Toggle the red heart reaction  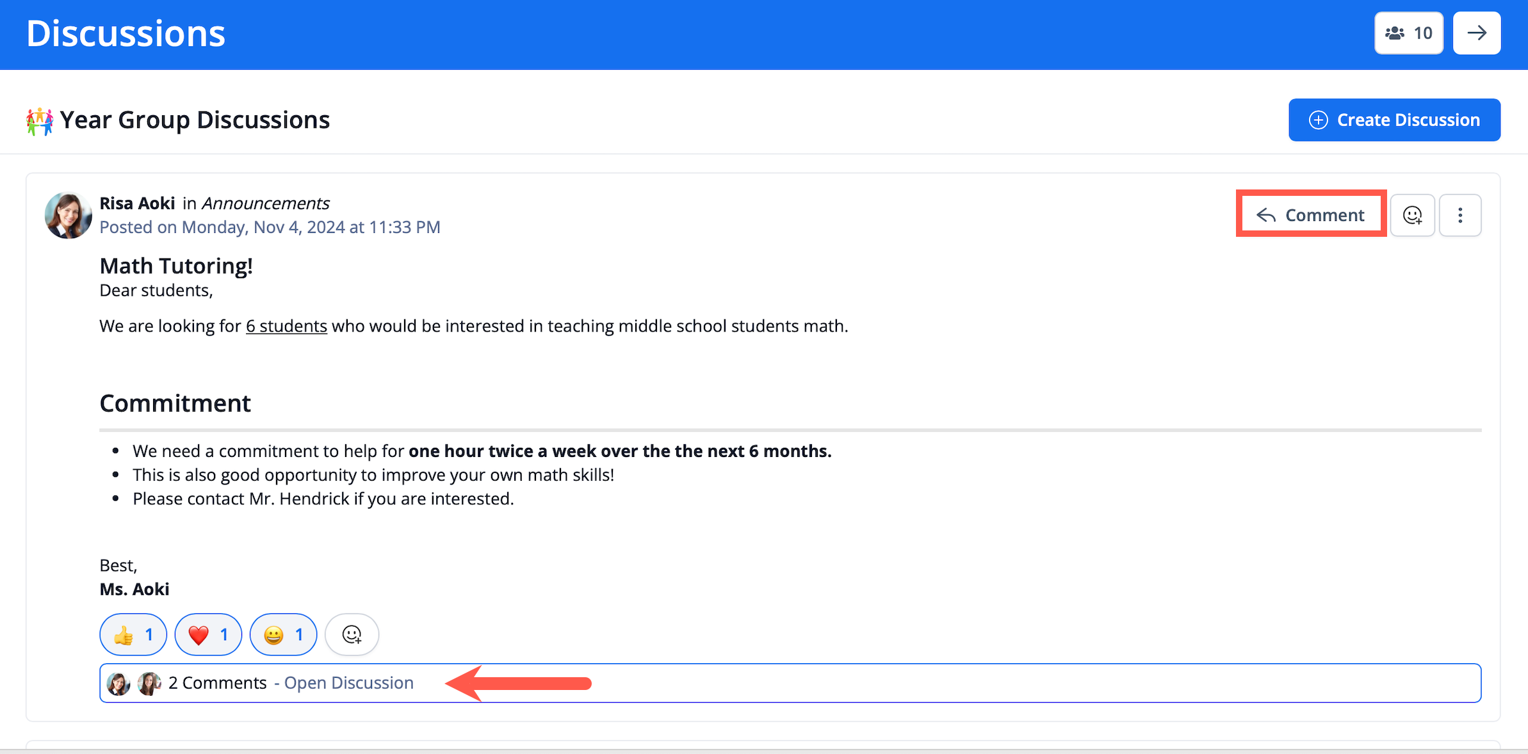208,634
